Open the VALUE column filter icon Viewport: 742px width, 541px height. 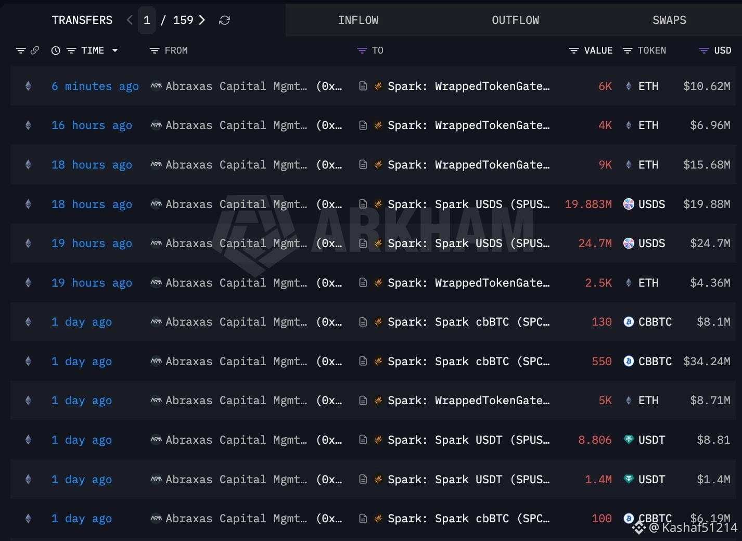click(x=574, y=50)
